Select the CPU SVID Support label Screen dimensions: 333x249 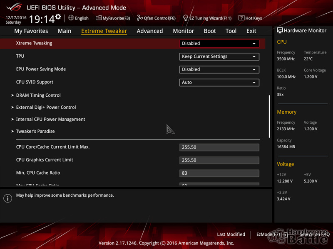[x=35, y=82]
